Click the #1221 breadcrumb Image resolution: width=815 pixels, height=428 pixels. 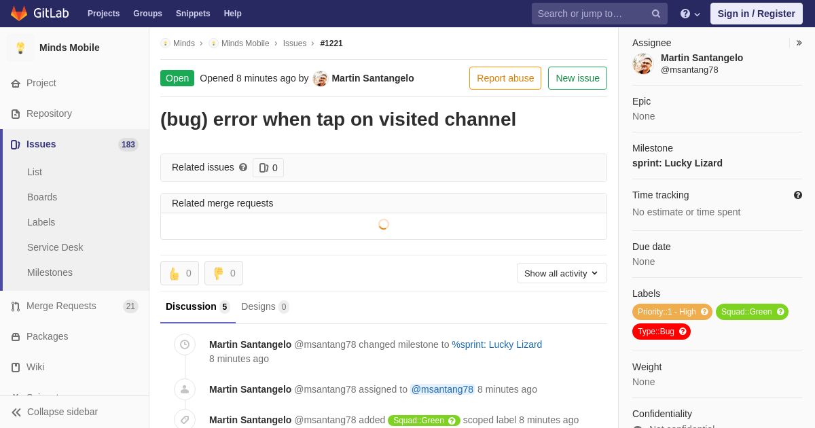pos(331,43)
